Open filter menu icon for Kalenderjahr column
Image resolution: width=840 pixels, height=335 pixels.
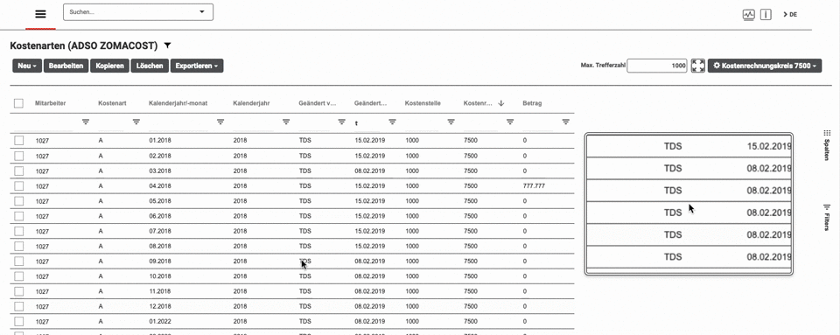(x=286, y=122)
